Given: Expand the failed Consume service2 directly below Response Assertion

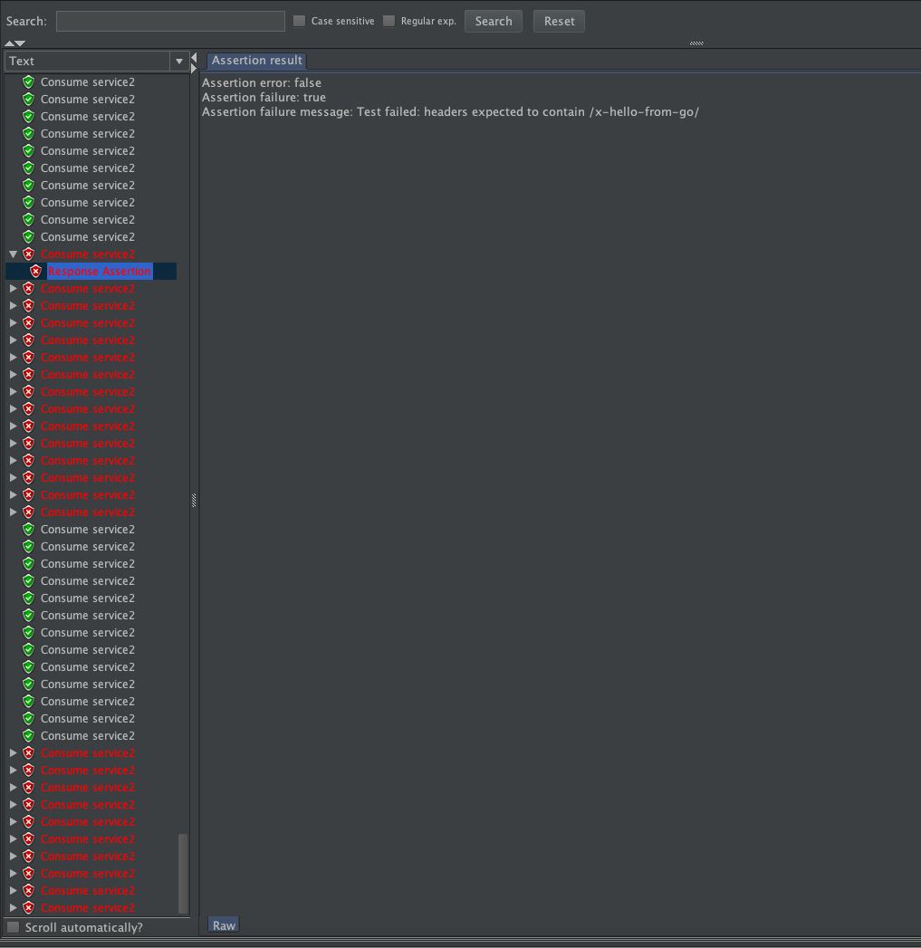Looking at the screenshot, I should tap(13, 289).
